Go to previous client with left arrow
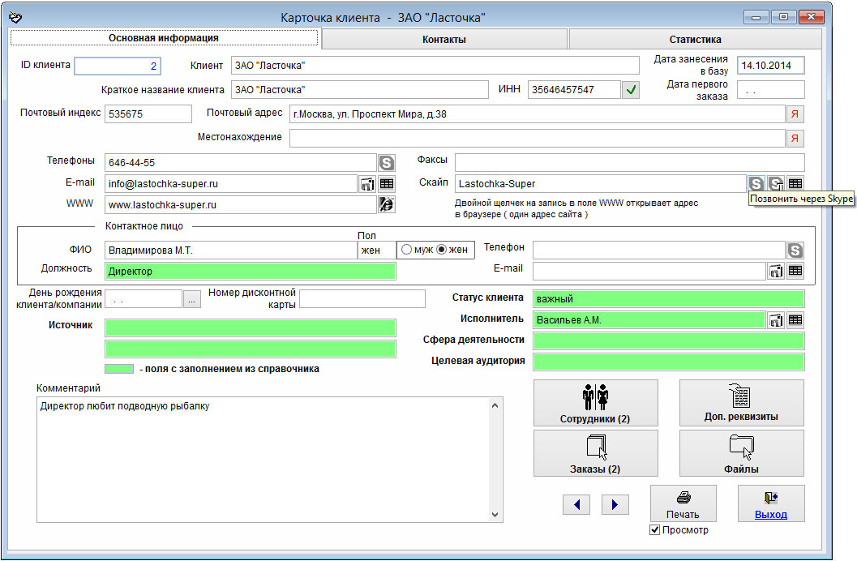The width and height of the screenshot is (857, 561). point(576,505)
